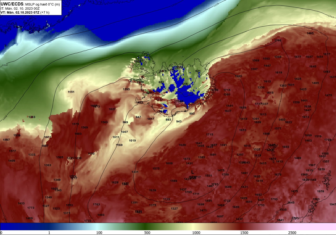Click the 1671 height value
The height and width of the screenshot is (235, 336).
(48, 137)
